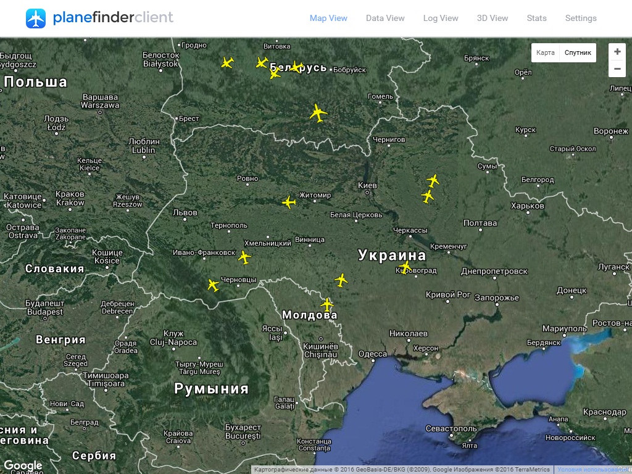Image resolution: width=632 pixels, height=474 pixels.
Task: Click the Google logo on map
Action: pyautogui.click(x=23, y=466)
